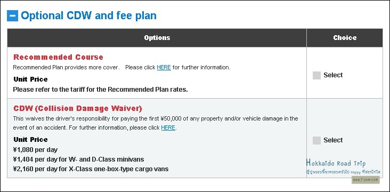Click the Options column header
Screen dimensions: 390x192
(x=157, y=38)
